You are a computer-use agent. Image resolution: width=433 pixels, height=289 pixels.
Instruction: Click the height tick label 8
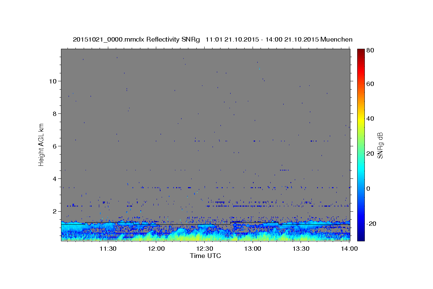coord(54,114)
